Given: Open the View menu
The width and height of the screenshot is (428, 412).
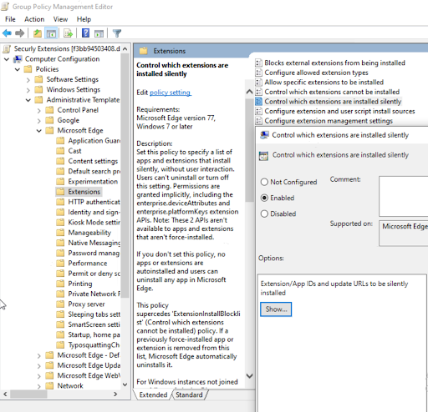Looking at the screenshot, I should (60, 19).
